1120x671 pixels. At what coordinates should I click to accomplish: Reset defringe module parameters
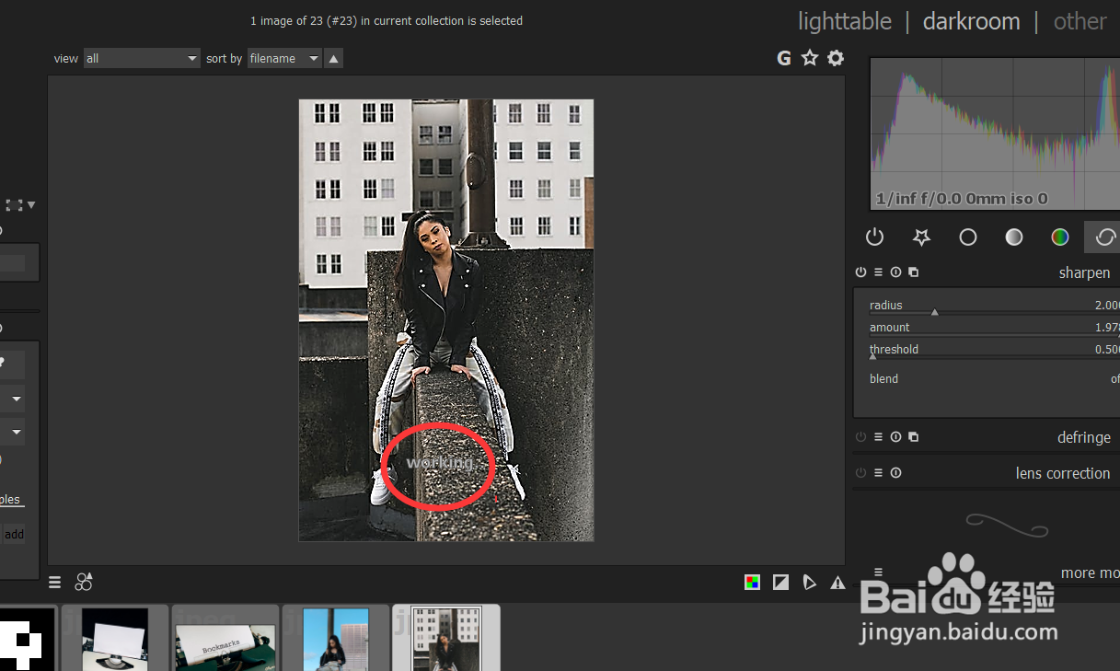(x=895, y=437)
